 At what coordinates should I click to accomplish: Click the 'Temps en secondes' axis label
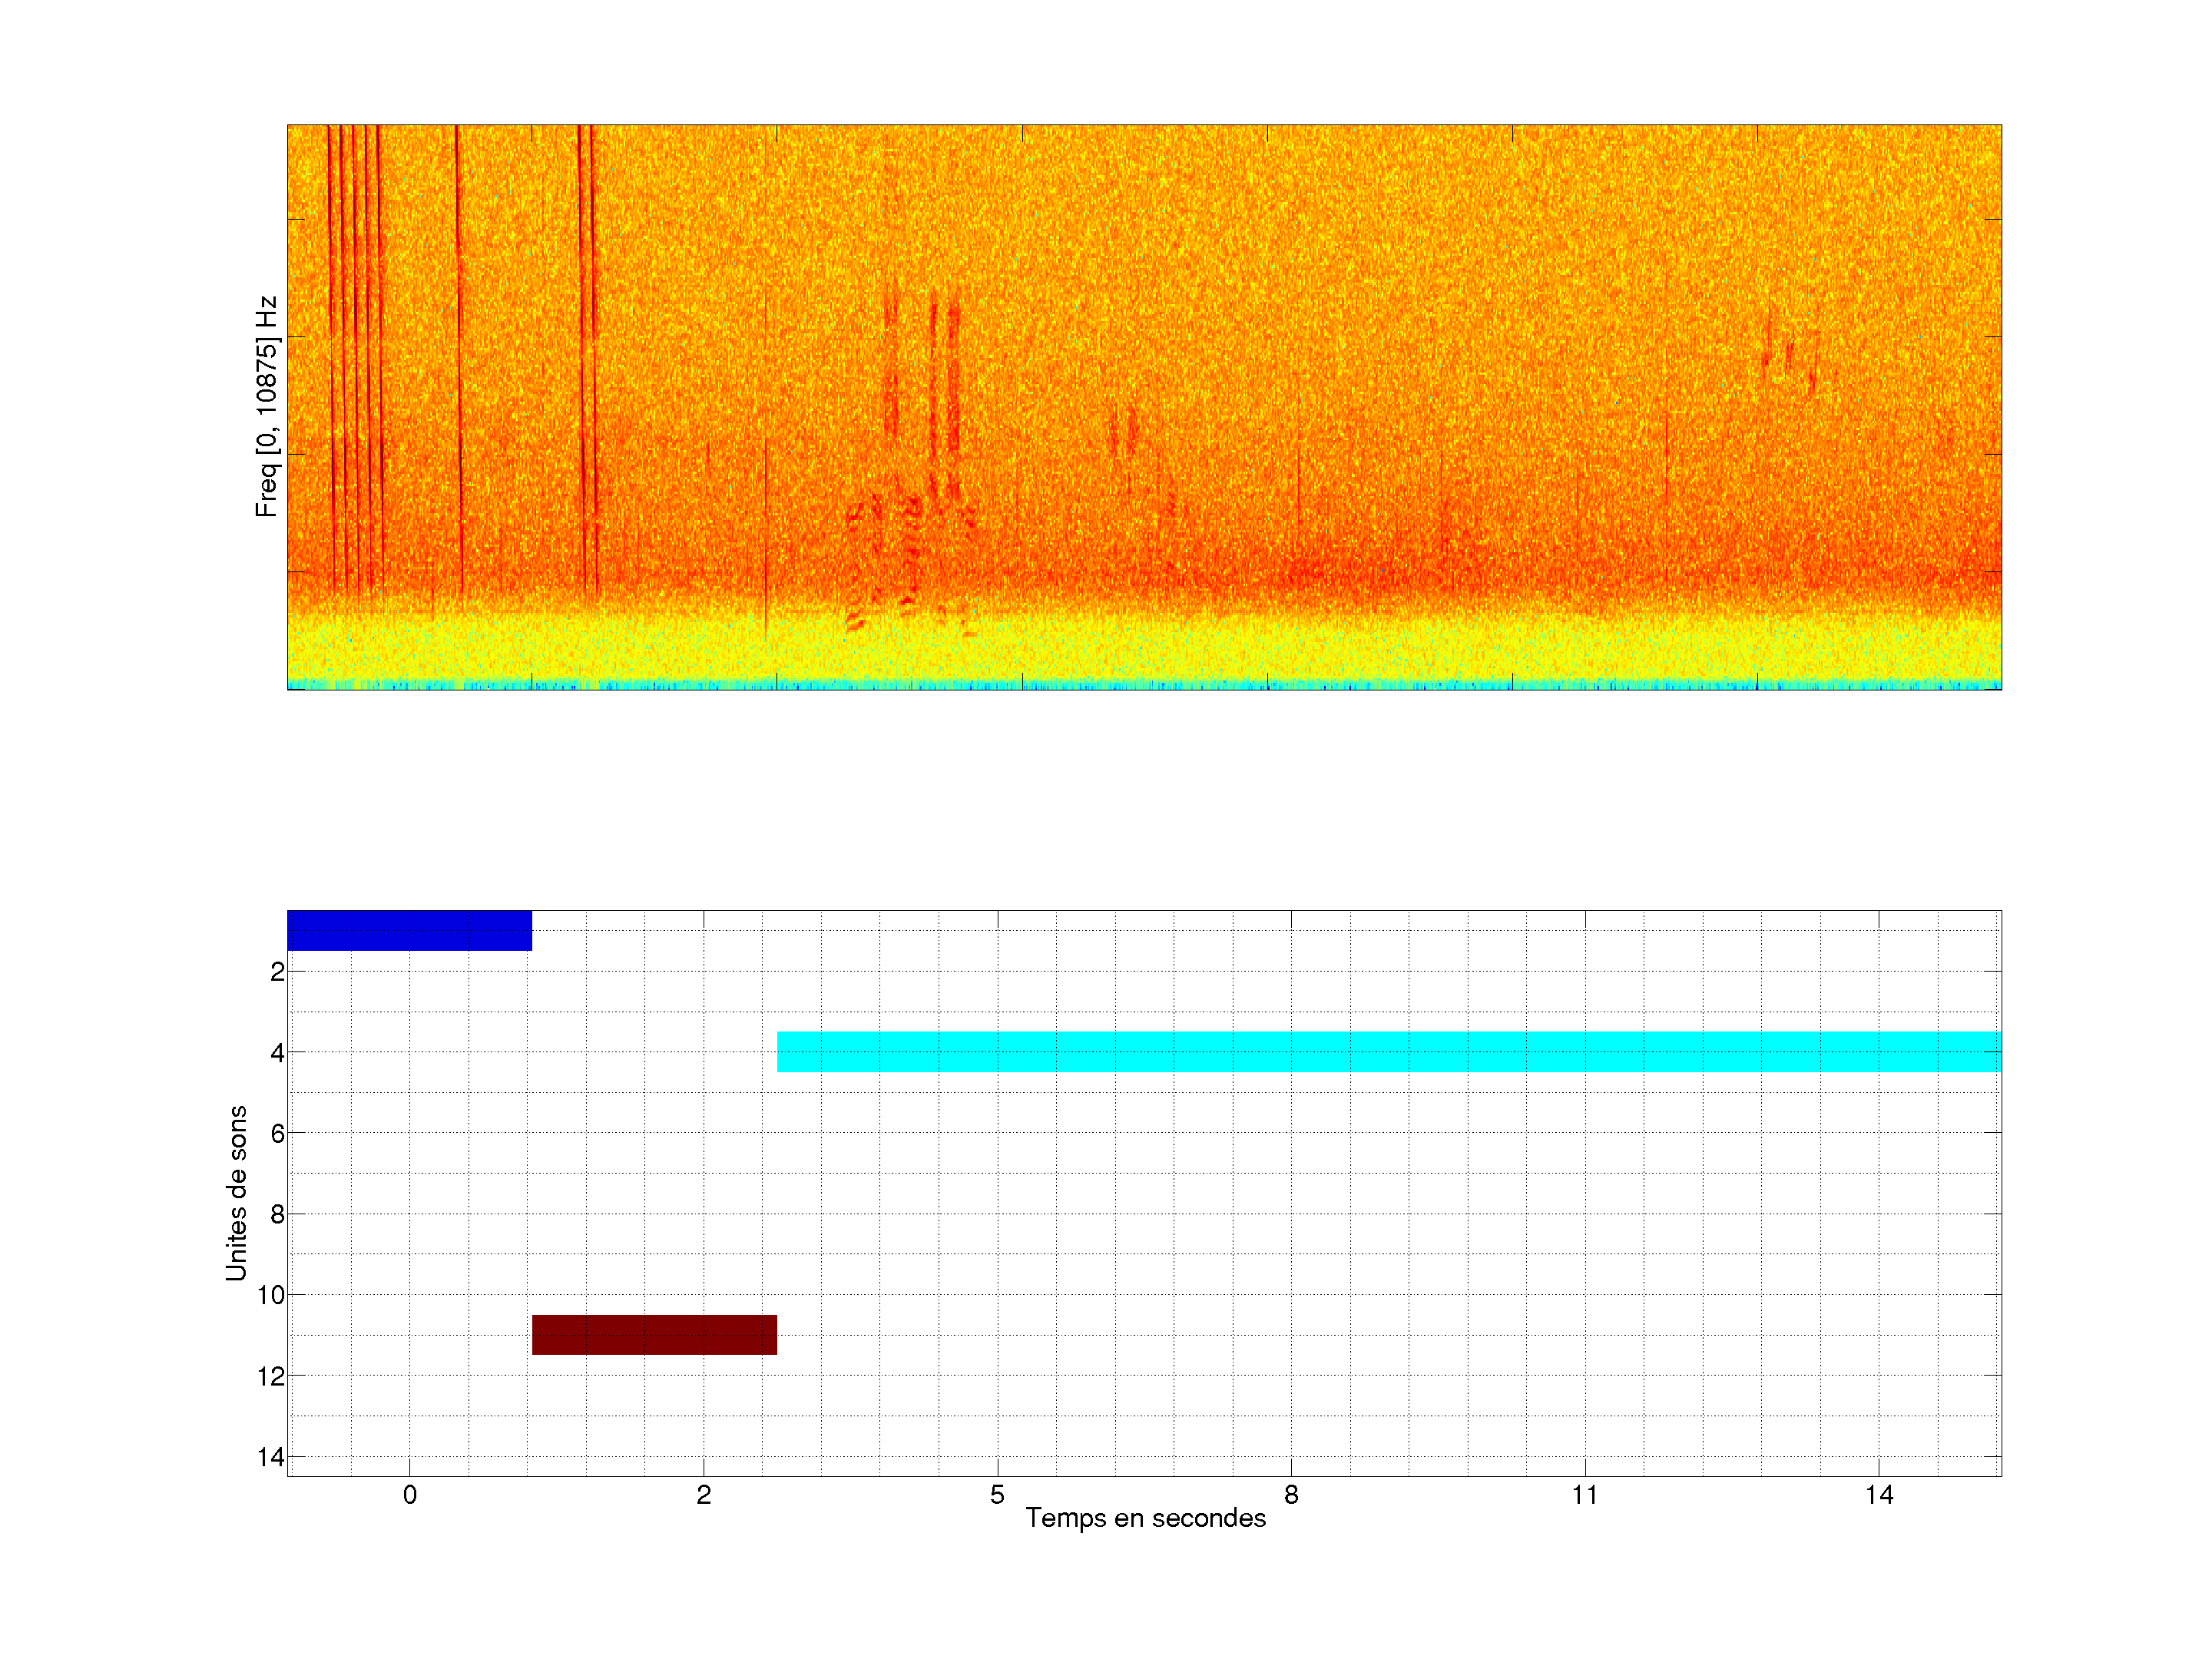(x=1145, y=1518)
